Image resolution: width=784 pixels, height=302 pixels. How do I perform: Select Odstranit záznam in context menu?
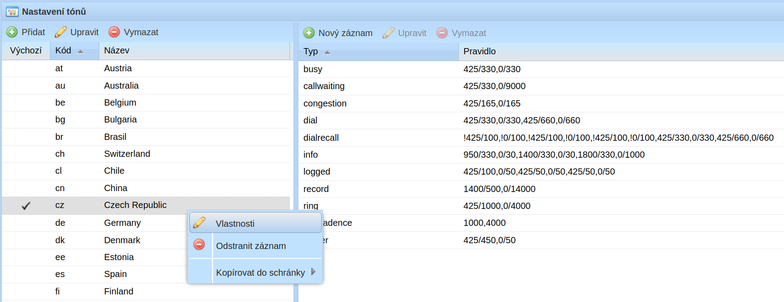coord(256,246)
